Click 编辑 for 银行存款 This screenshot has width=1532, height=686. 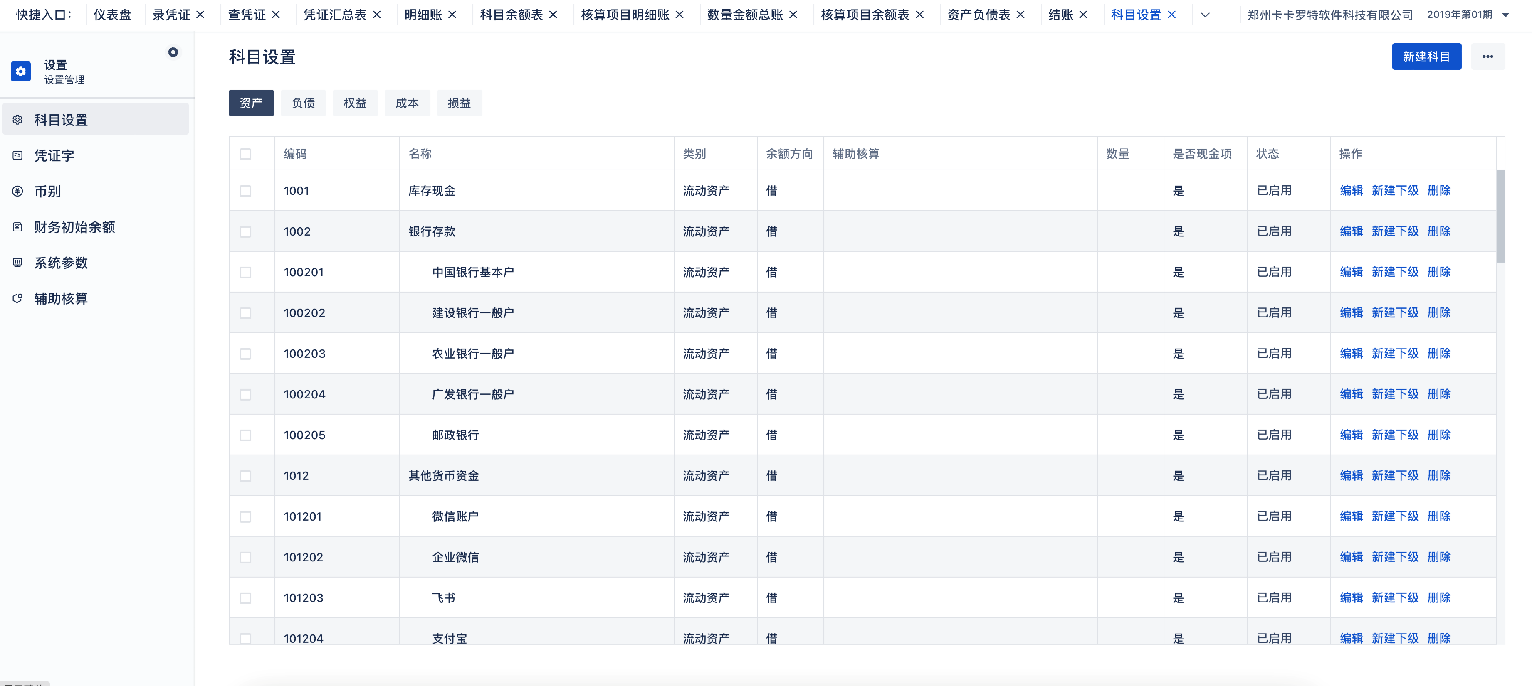pos(1351,231)
